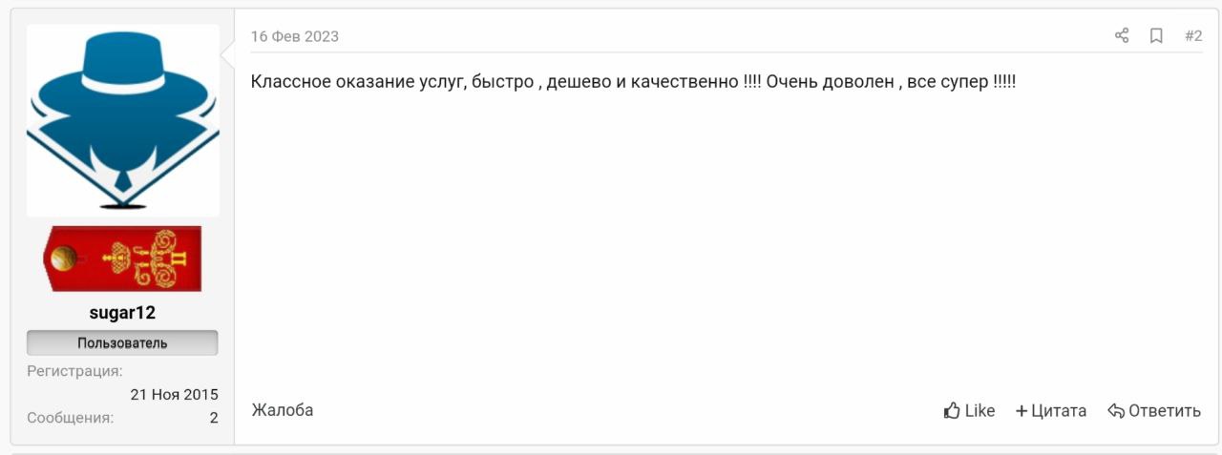Click the review text starting with Классное оказание
Image resolution: width=1222 pixels, height=455 pixels.
(634, 82)
